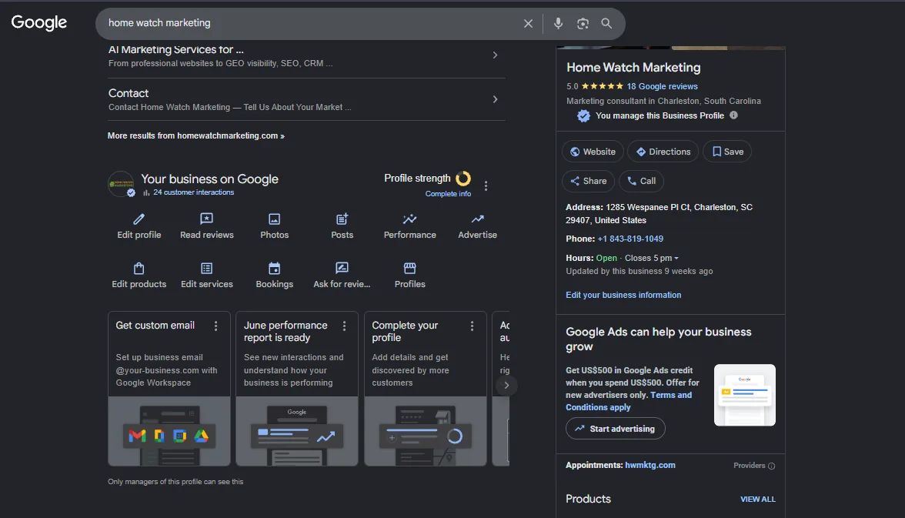Viewport: 905px width, 518px height.
Task: Open Advertise trending arrow icon
Action: [477, 219]
